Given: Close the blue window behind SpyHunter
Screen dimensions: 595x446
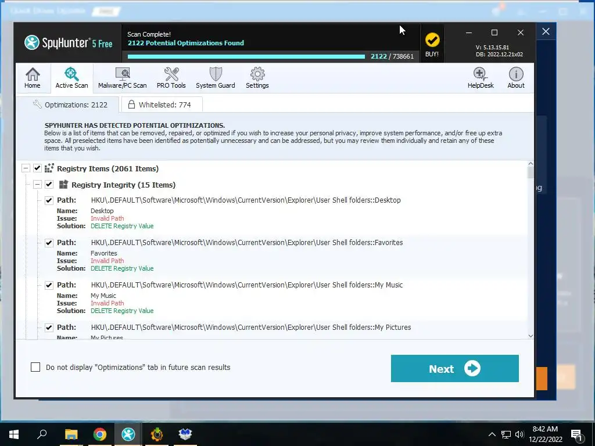Looking at the screenshot, I should (546, 31).
